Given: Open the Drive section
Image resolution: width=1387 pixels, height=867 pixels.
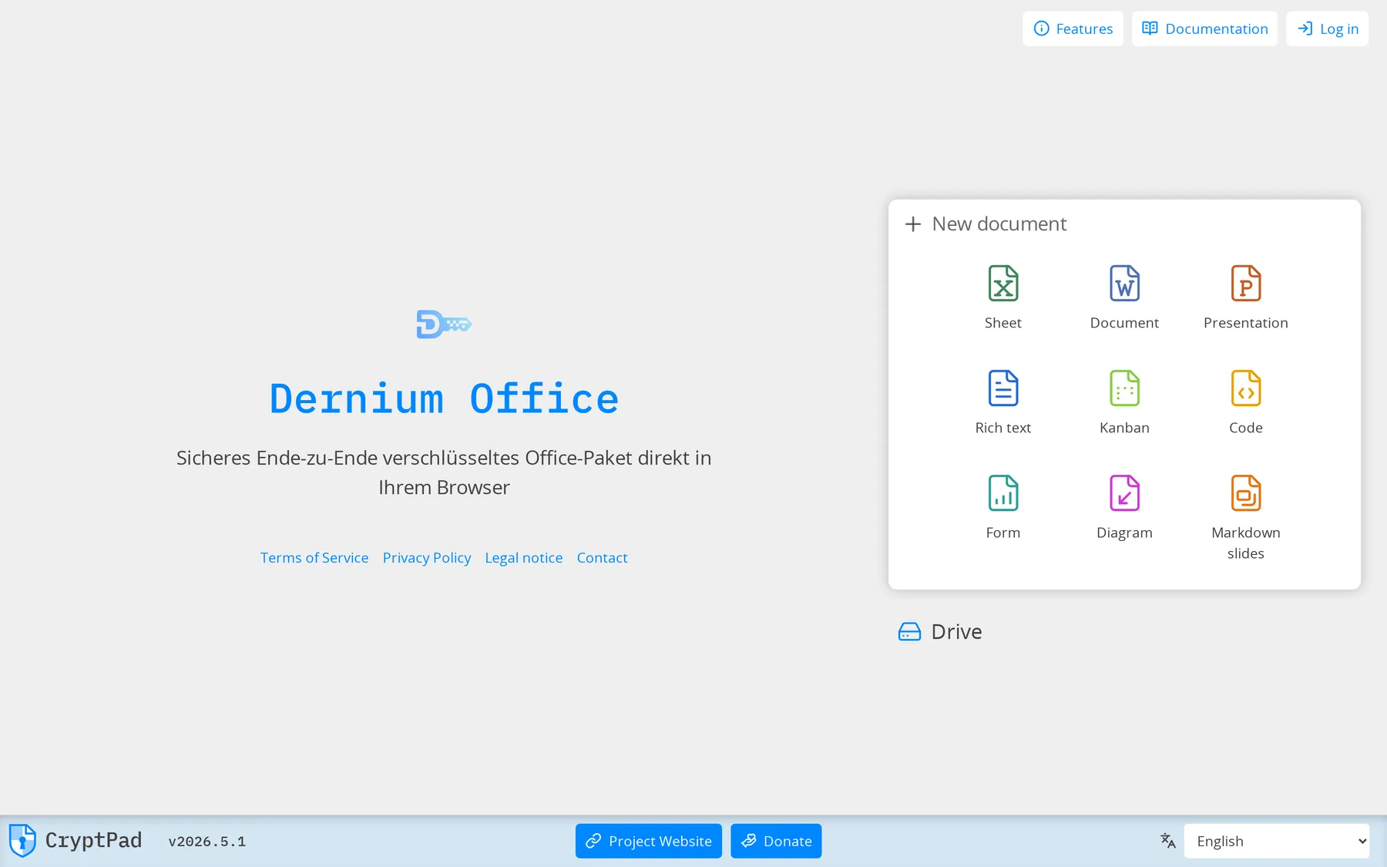Looking at the screenshot, I should [941, 632].
